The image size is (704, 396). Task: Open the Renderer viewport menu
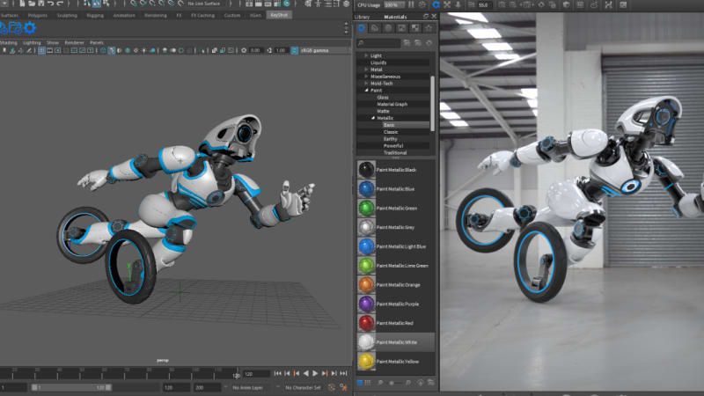(x=74, y=42)
